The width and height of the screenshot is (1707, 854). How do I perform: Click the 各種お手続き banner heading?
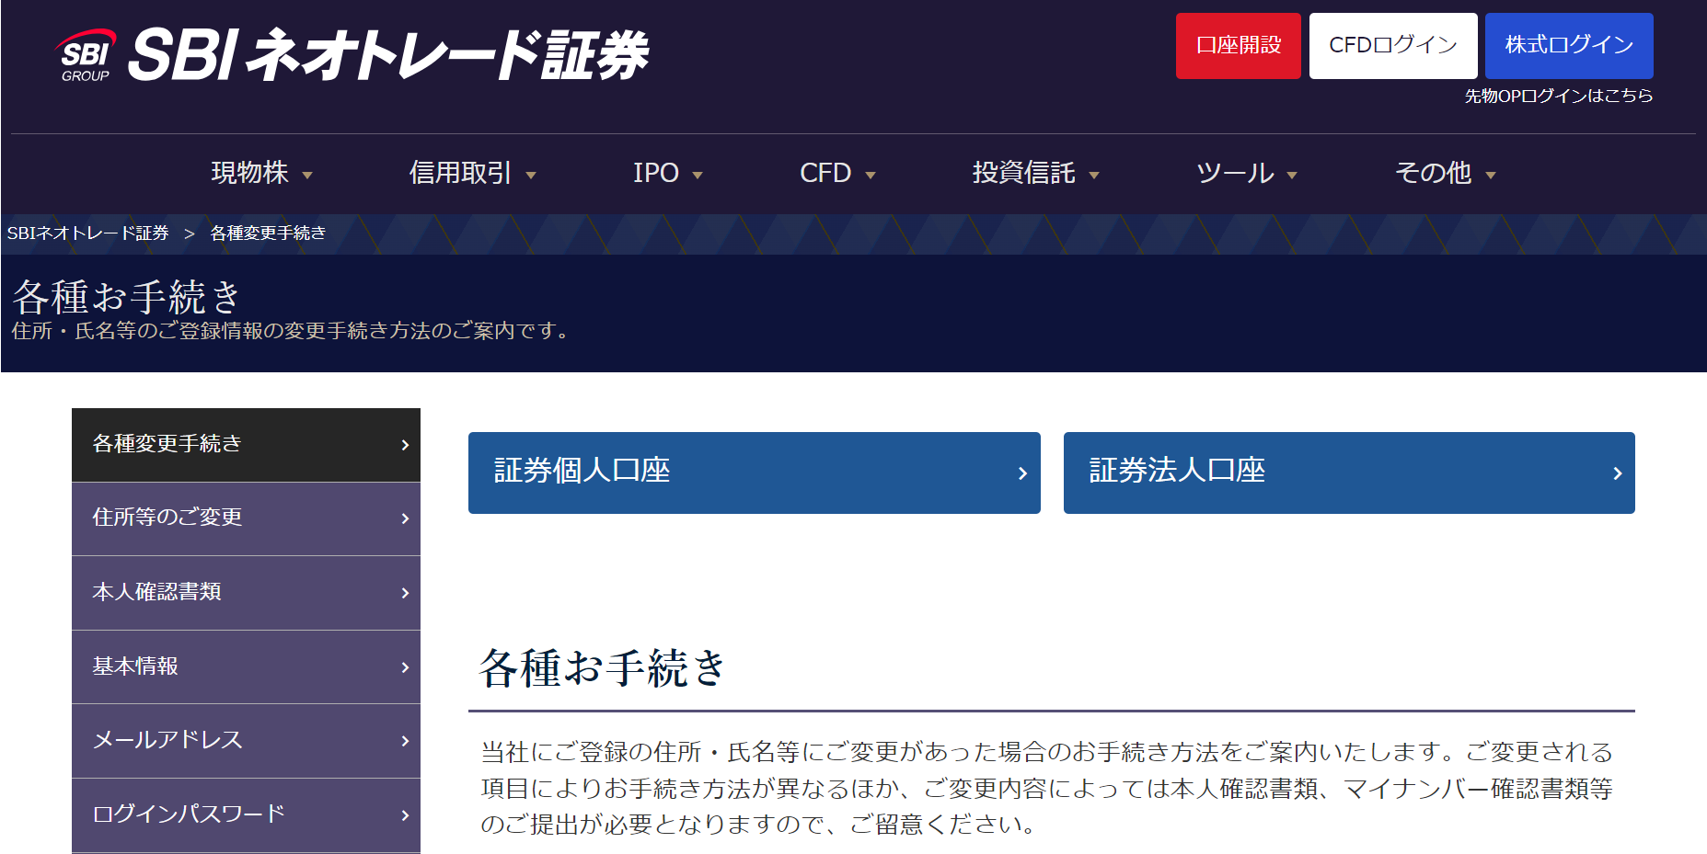tap(127, 297)
